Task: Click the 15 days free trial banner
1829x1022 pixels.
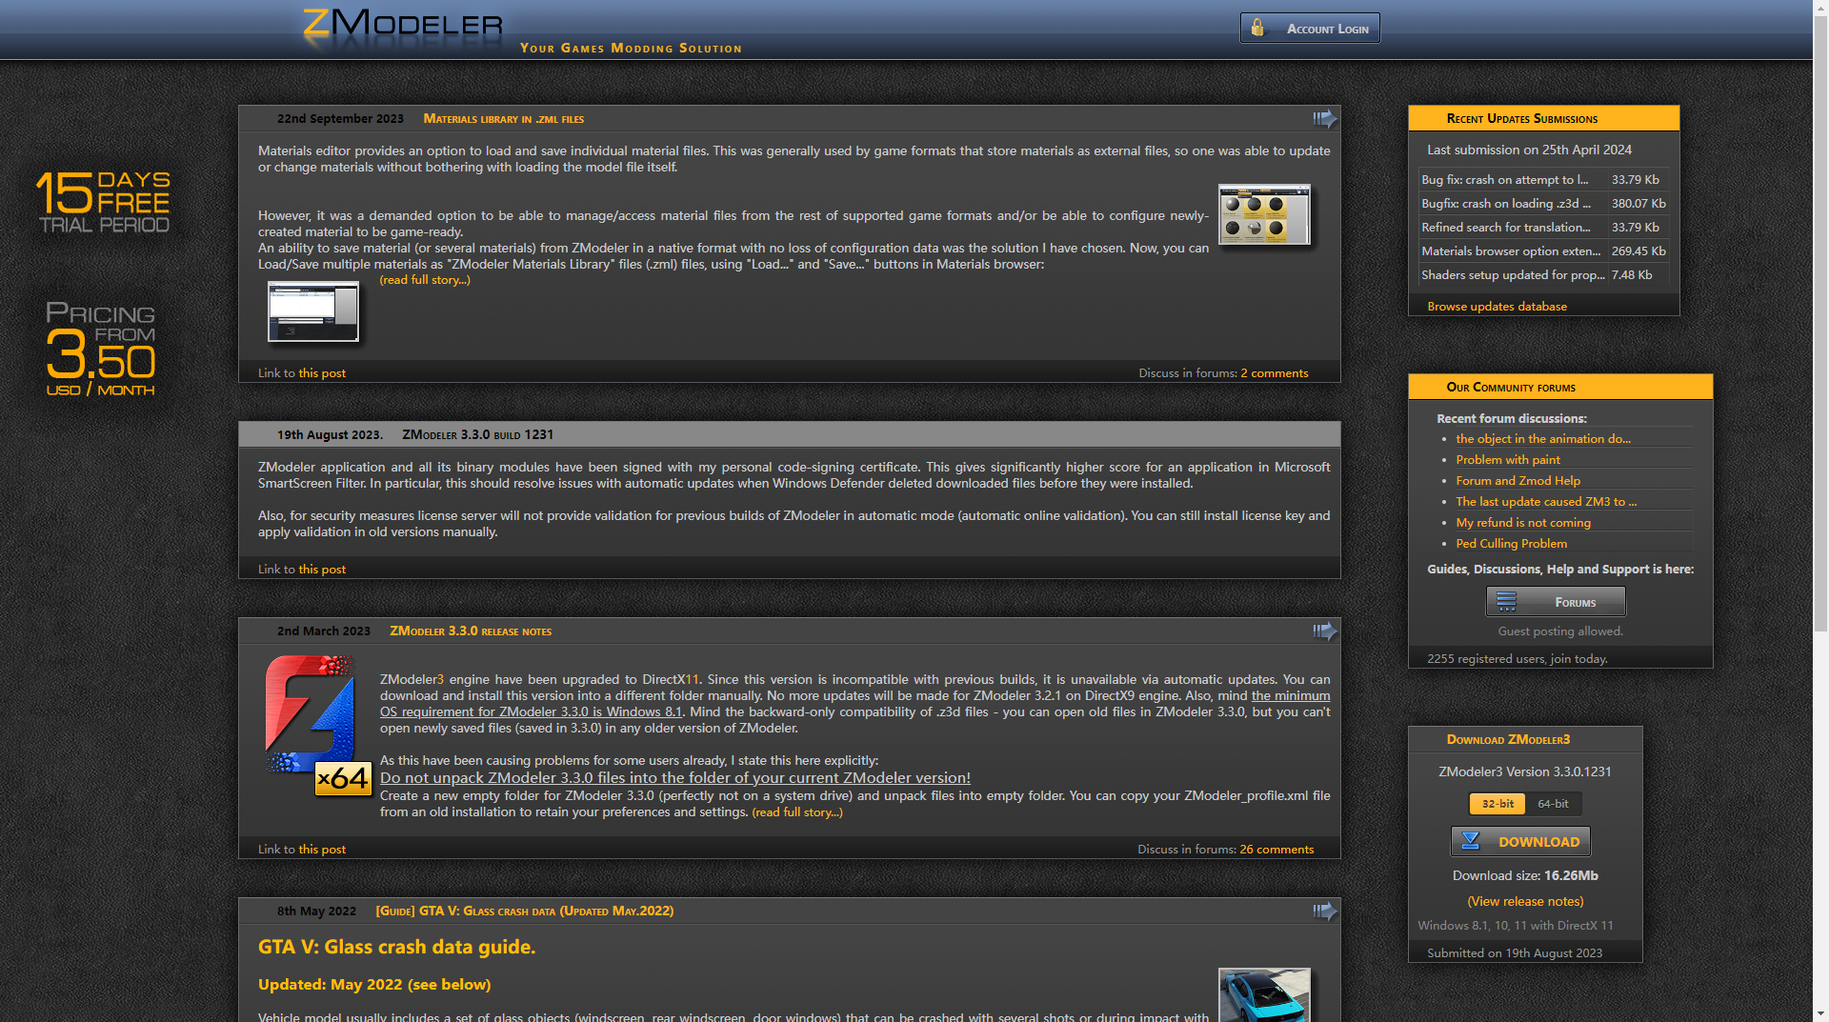Action: click(x=103, y=202)
